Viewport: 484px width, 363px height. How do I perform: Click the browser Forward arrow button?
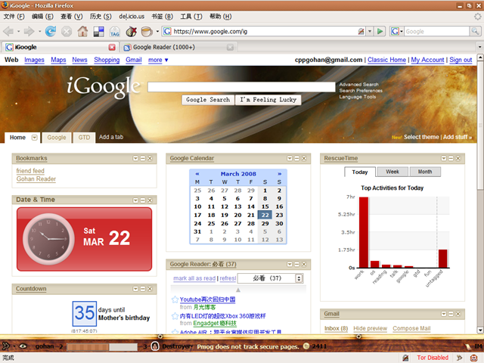(x=29, y=31)
